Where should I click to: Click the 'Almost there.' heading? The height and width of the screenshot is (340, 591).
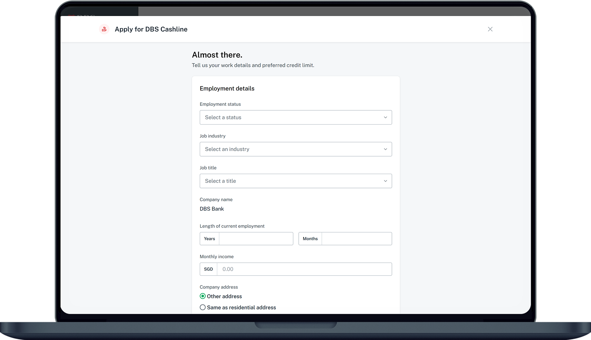pyautogui.click(x=217, y=55)
